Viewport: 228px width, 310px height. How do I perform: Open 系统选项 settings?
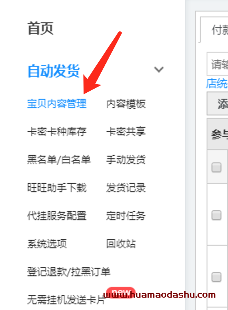47,244
